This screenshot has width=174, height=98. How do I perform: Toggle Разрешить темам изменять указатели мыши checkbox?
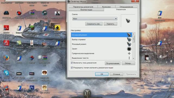[x=72, y=68]
